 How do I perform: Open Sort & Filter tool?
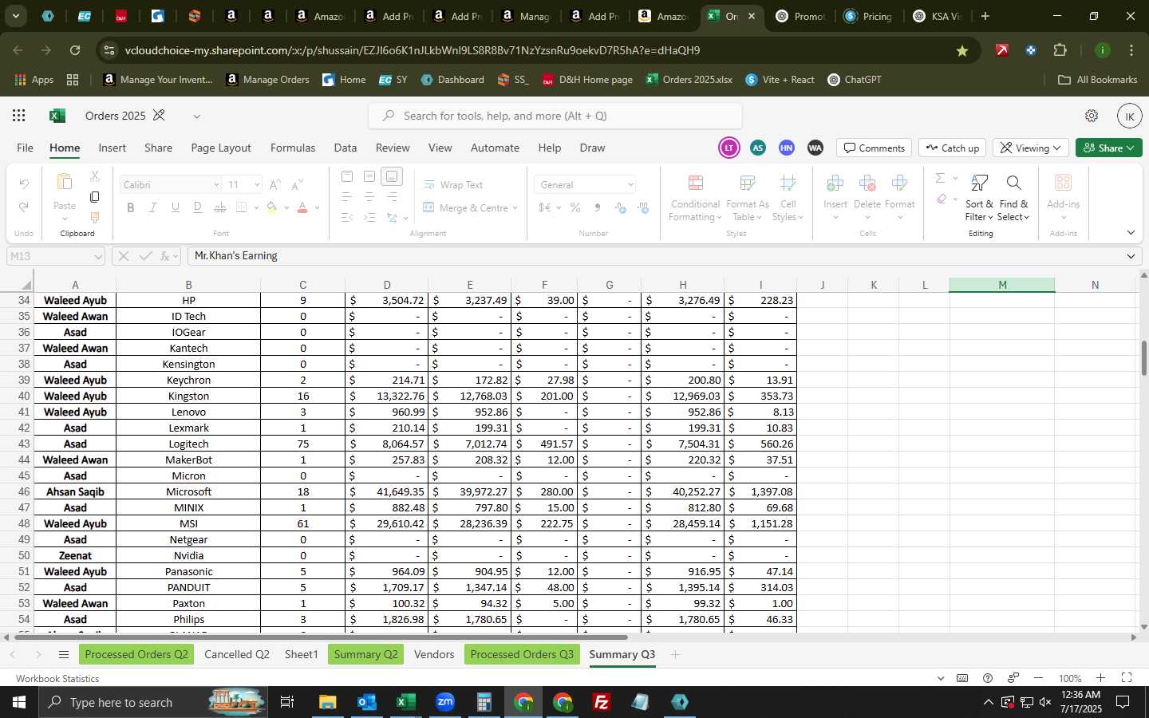[979, 198]
